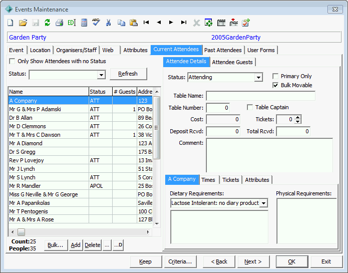Click the Delete attendee button
Screen dimensions: 348x273
tap(93, 245)
